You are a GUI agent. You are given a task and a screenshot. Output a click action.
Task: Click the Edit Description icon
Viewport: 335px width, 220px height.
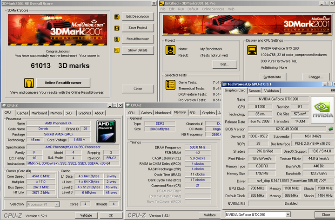click(117, 17)
